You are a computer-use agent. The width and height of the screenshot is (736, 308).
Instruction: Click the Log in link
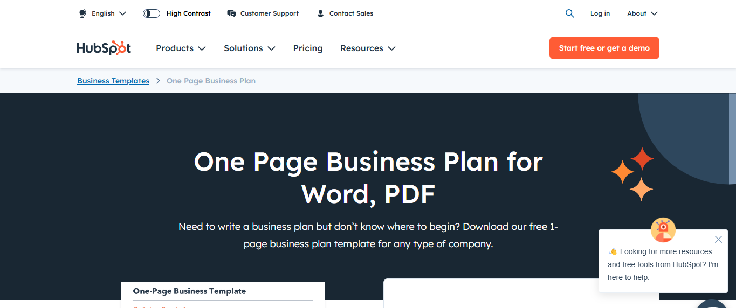coord(600,13)
